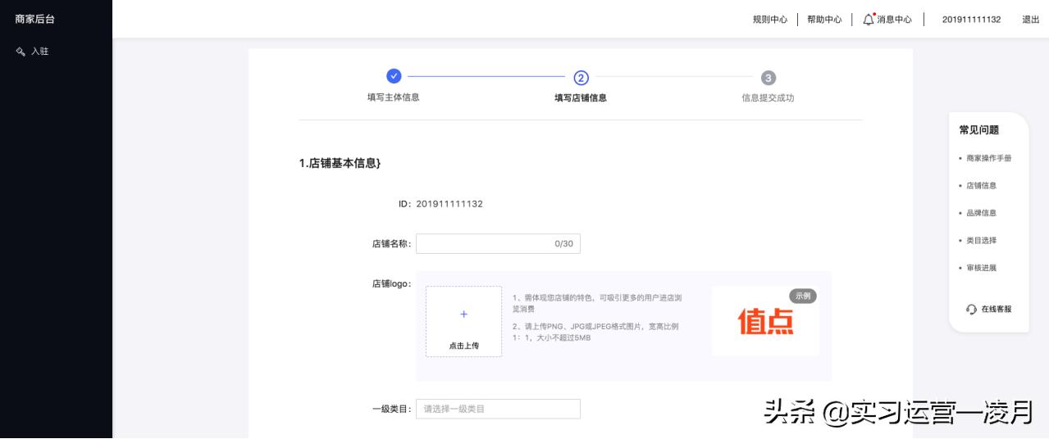
Task: Click the 常见问题 panel heading
Action: point(979,130)
